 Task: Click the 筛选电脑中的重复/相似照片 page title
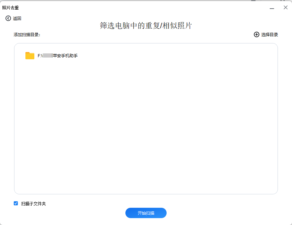tap(146, 25)
